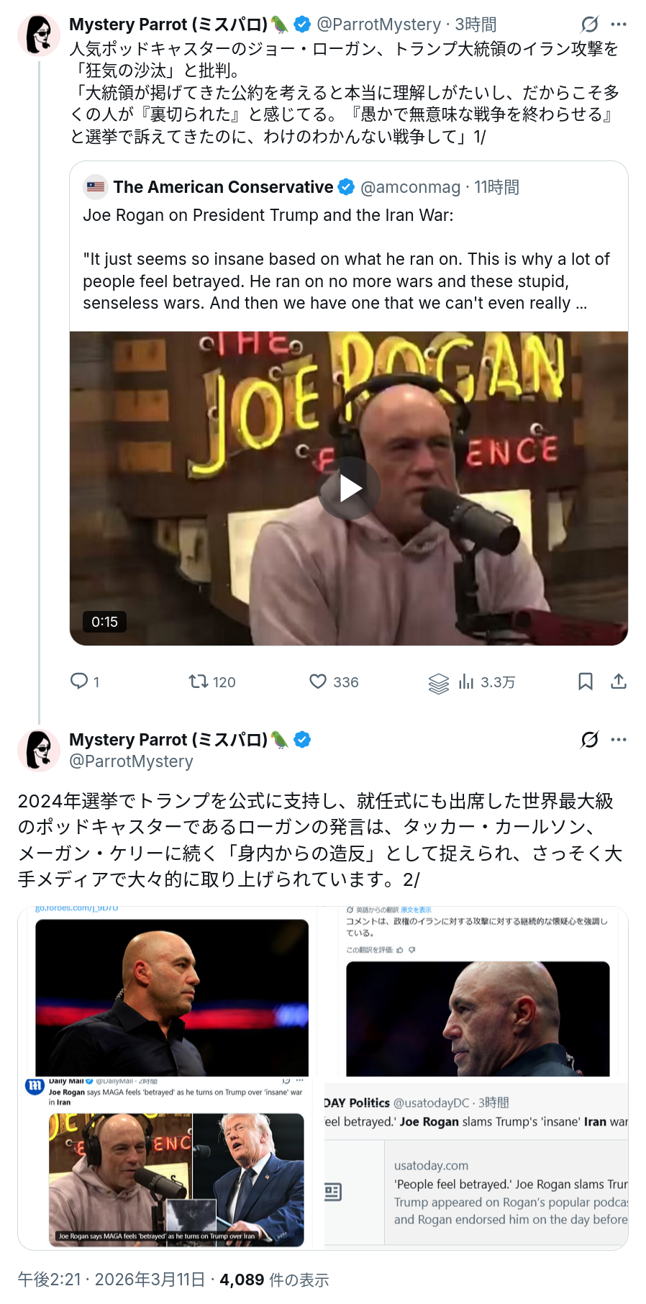The width and height of the screenshot is (646, 1304).
Task: Open The American Conservative profile name
Action: (223, 187)
